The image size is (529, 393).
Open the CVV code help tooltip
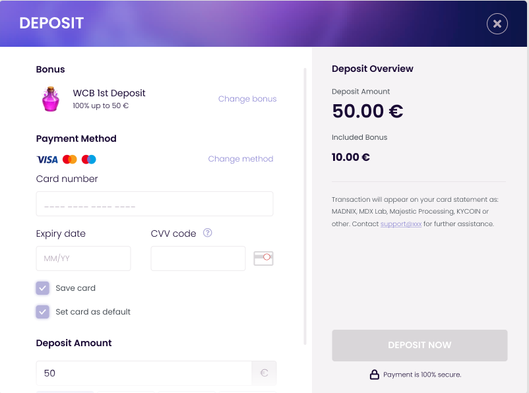[x=208, y=233]
